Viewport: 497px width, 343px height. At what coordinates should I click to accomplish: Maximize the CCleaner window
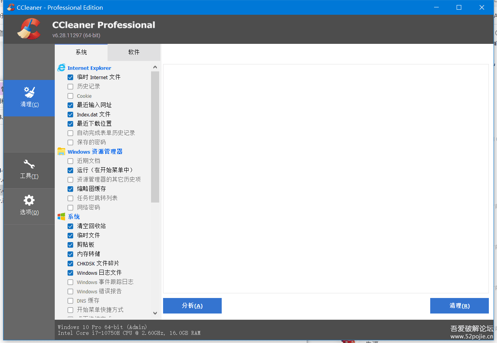point(459,7)
